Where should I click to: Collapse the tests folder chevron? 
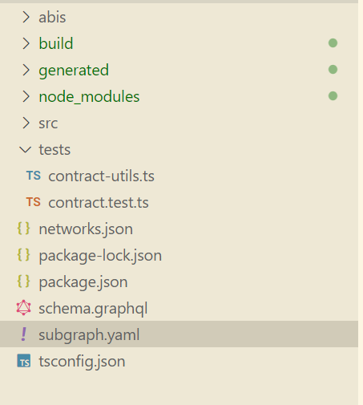pos(26,149)
